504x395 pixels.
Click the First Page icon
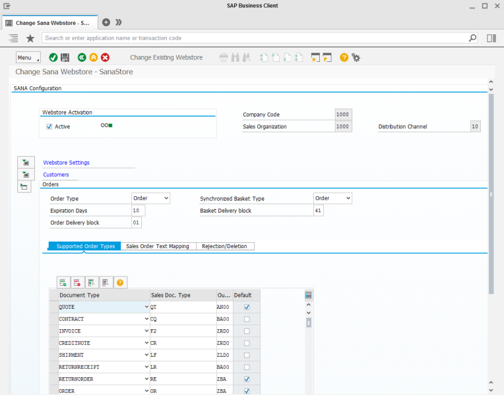pos(264,57)
